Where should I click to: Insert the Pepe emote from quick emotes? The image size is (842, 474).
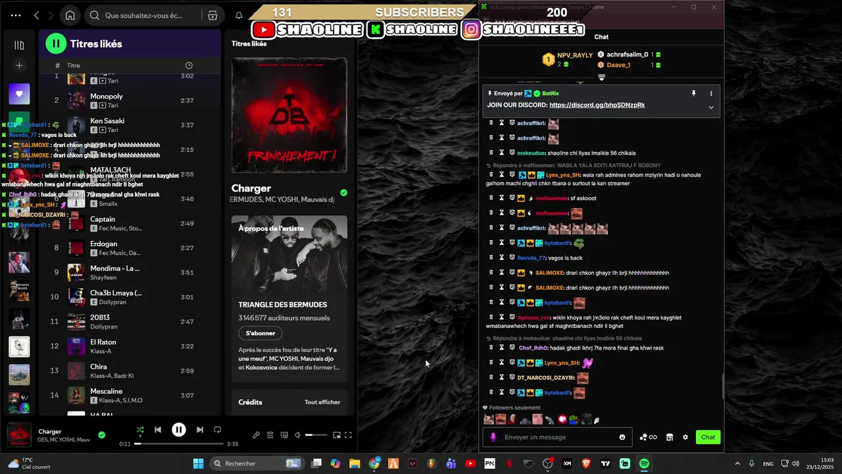[x=574, y=419]
